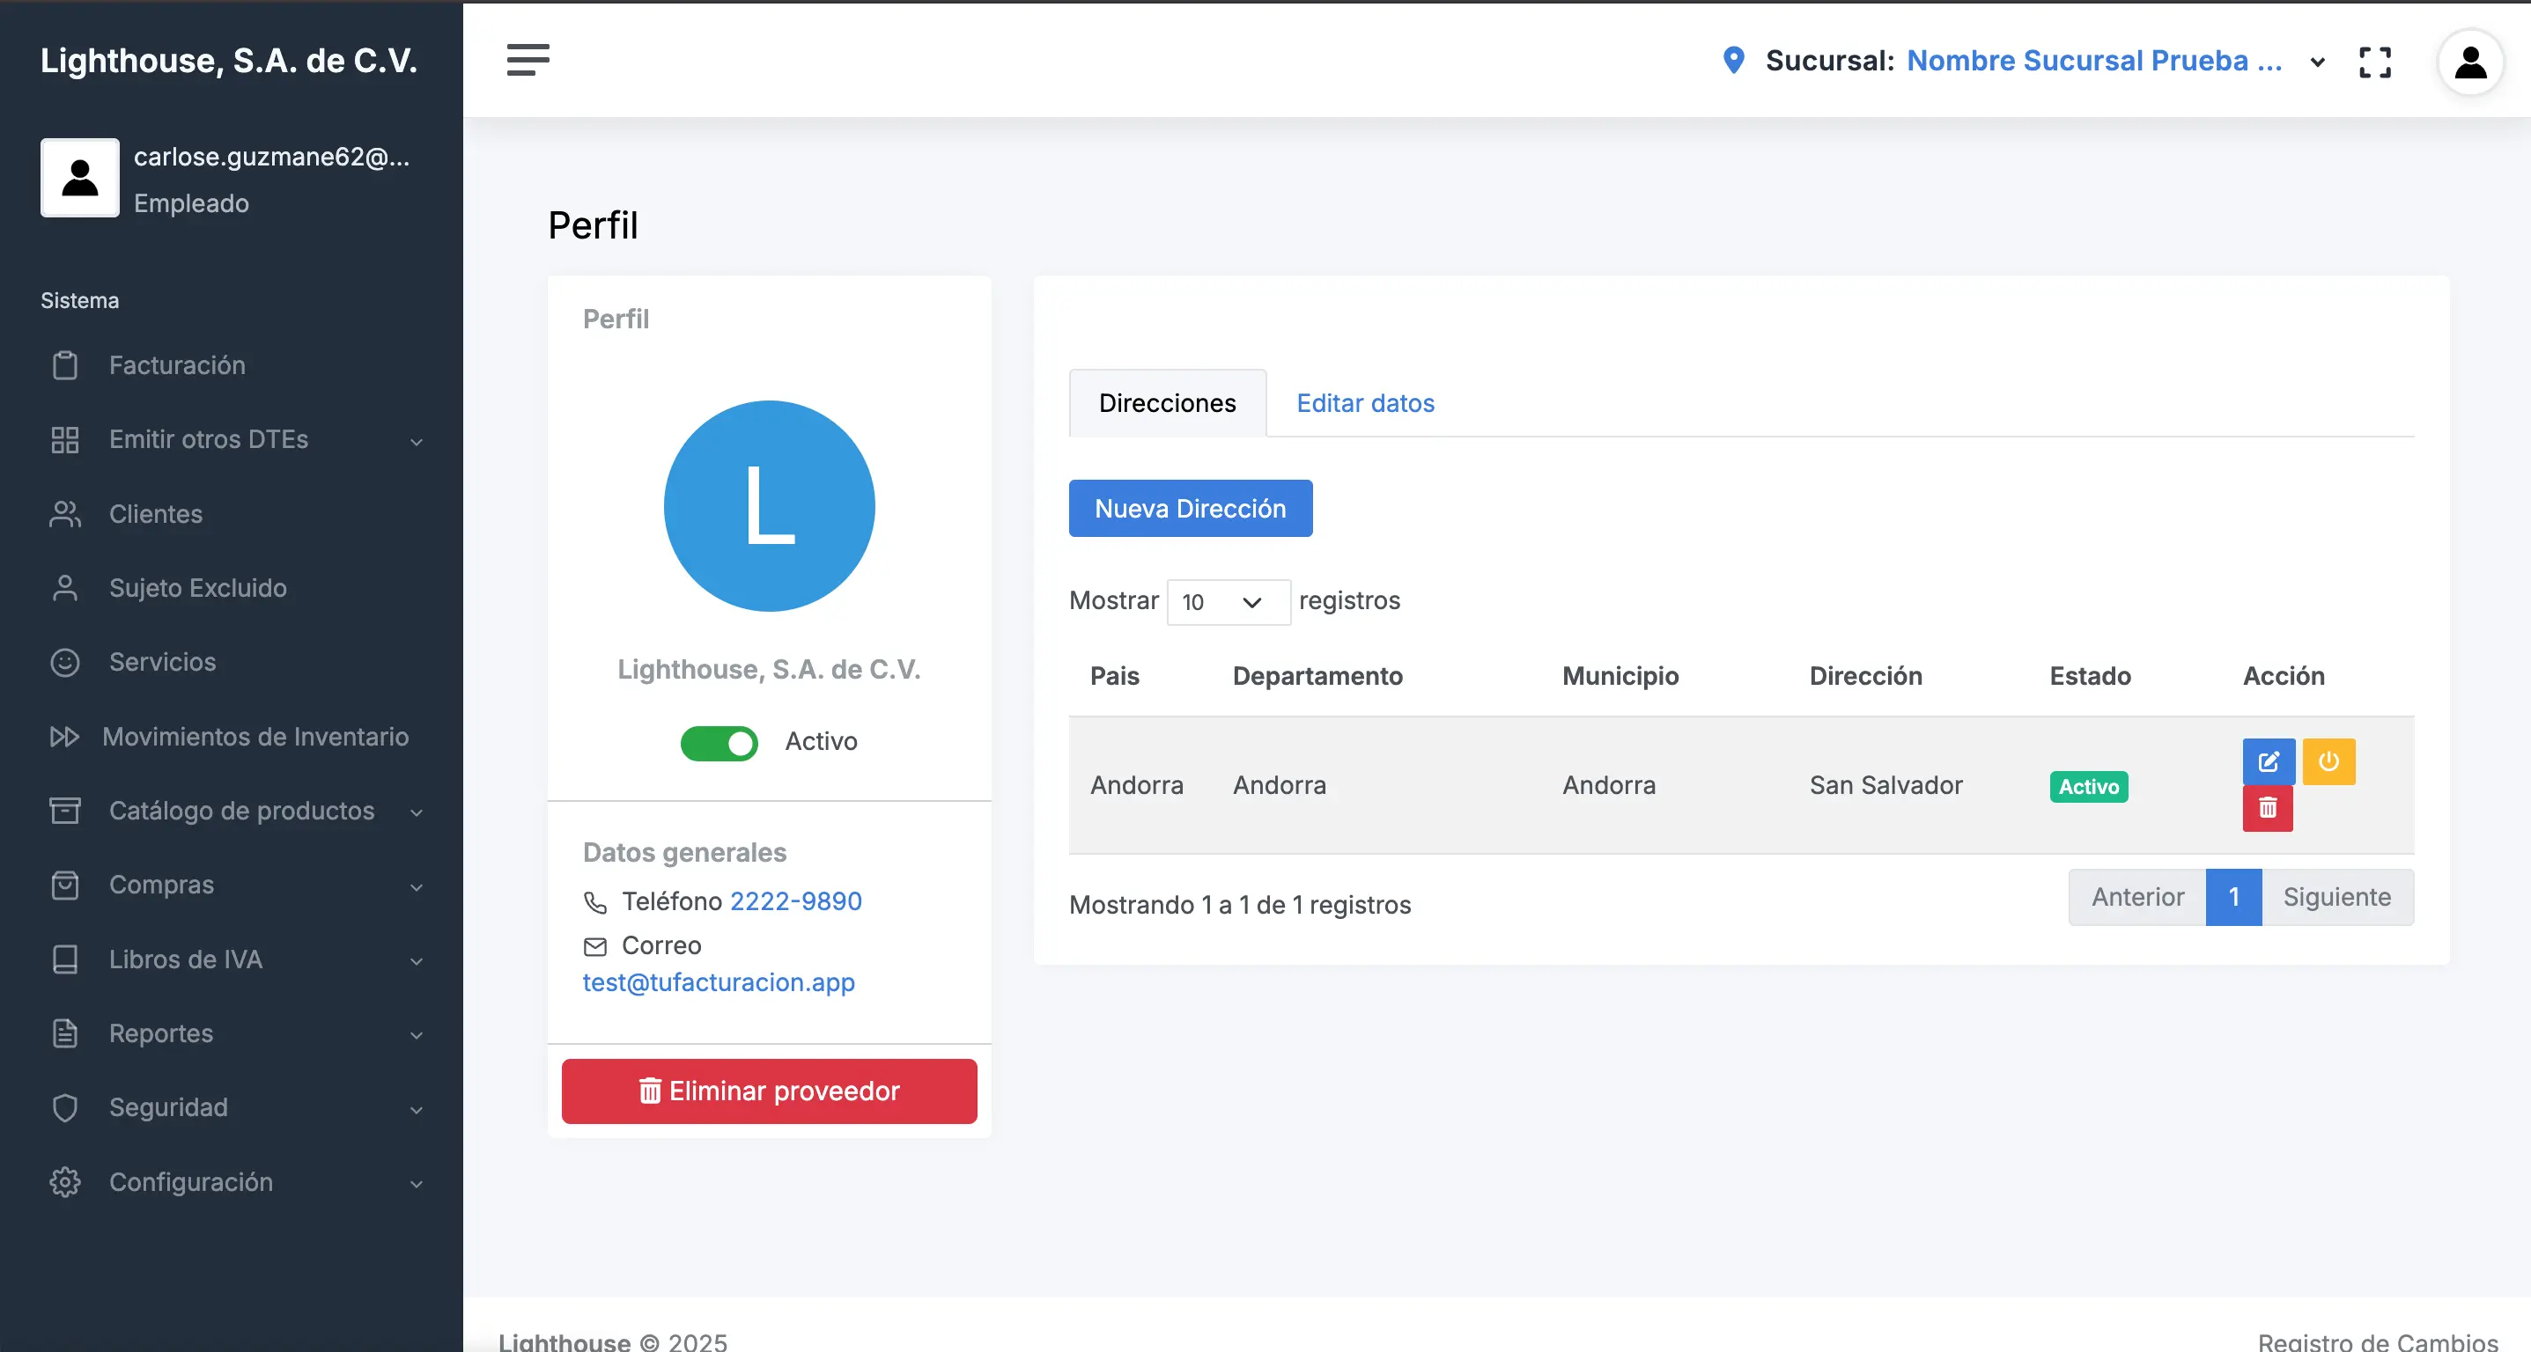Viewport: 2531px width, 1352px height.
Task: Click the test@tufacturacion.app email link
Action: point(719,983)
